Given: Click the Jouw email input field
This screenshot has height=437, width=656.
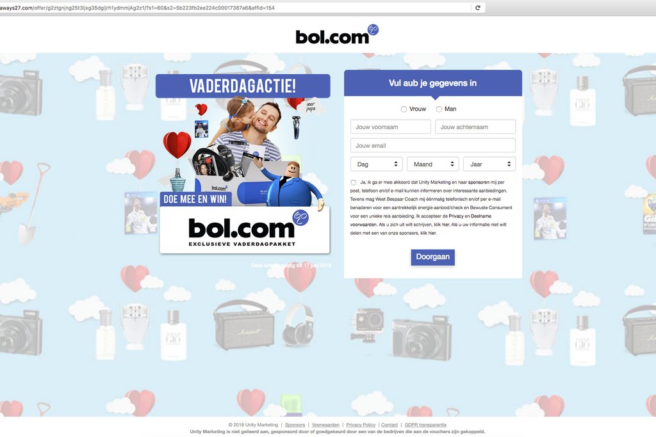Looking at the screenshot, I should click(x=432, y=145).
